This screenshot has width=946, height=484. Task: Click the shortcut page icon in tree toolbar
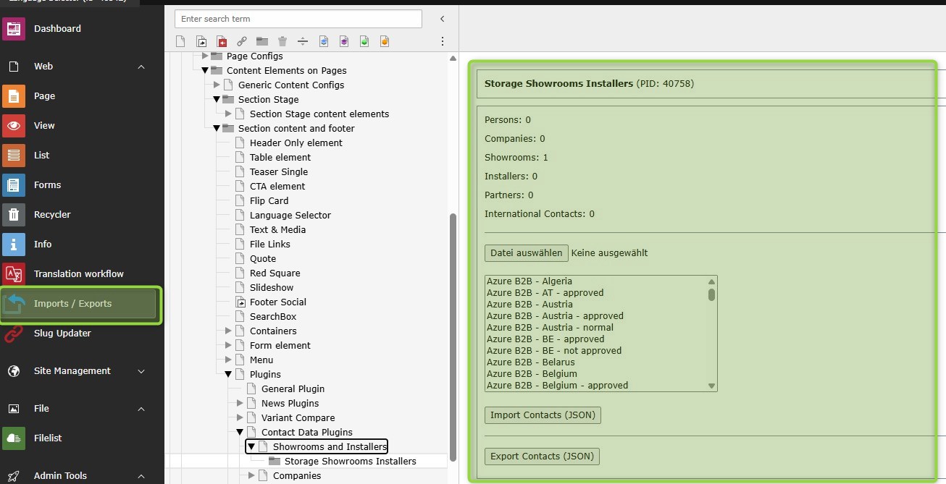[x=201, y=41]
